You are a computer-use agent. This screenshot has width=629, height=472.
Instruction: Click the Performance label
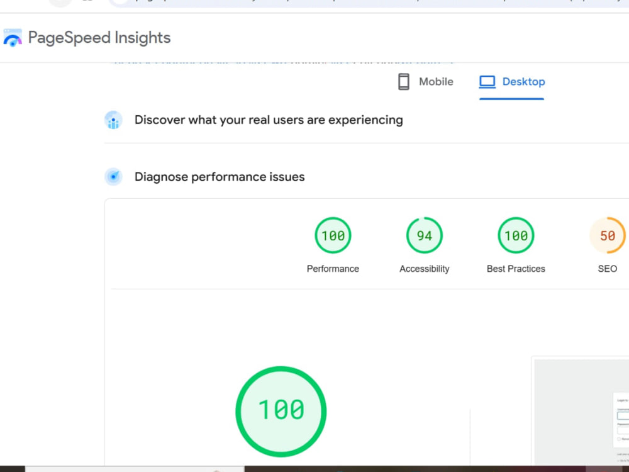(333, 269)
